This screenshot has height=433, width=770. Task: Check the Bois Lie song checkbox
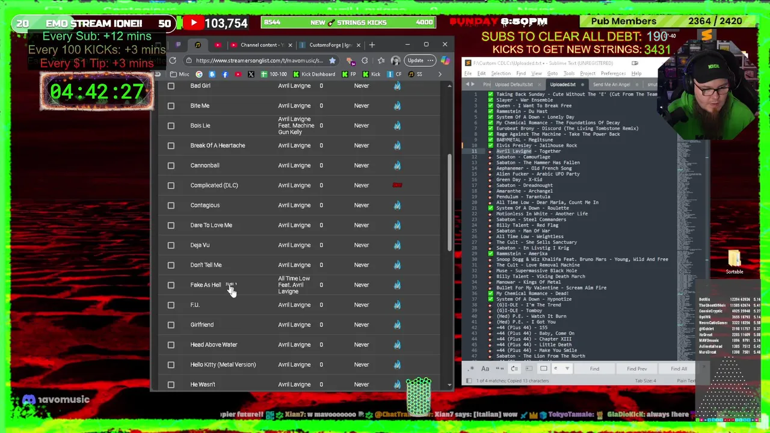point(171,126)
